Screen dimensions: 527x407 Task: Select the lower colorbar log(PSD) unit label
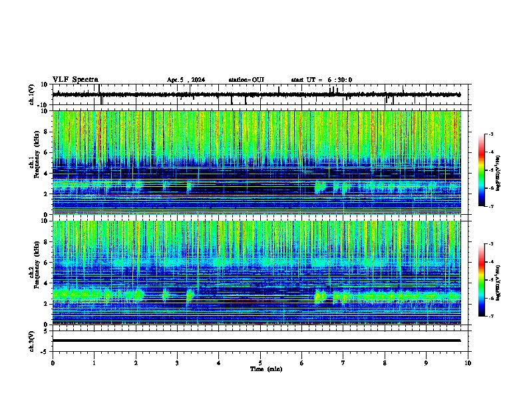tap(498, 283)
